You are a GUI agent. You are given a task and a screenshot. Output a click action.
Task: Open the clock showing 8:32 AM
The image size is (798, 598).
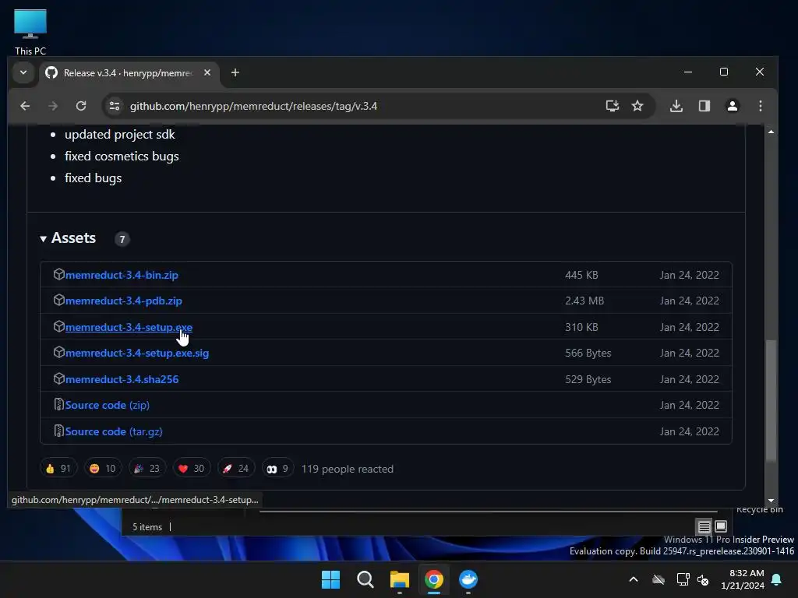pos(743,579)
